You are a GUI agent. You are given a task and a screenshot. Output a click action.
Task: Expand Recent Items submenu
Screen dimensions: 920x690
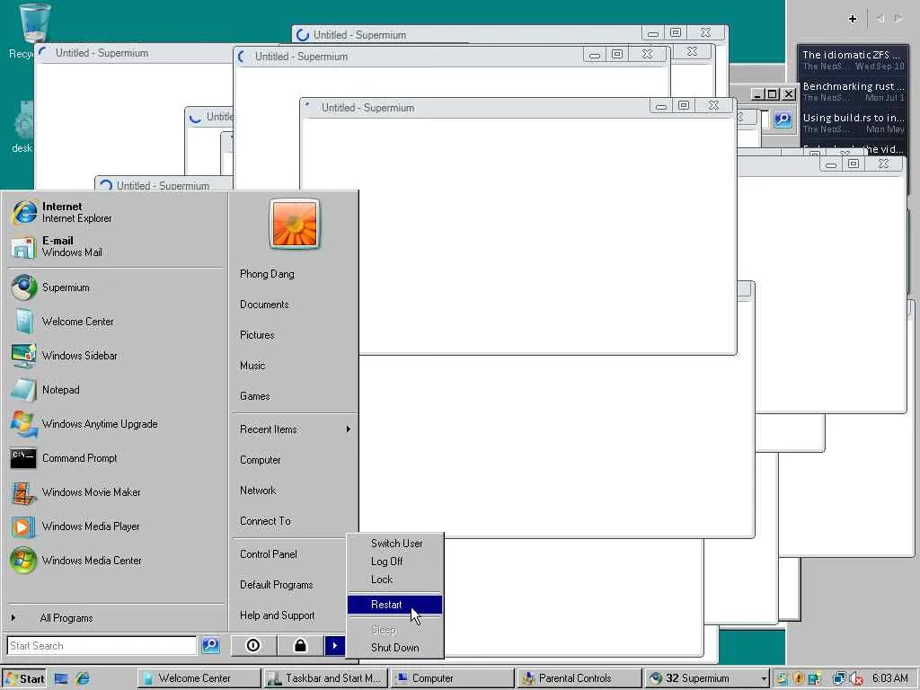(295, 429)
